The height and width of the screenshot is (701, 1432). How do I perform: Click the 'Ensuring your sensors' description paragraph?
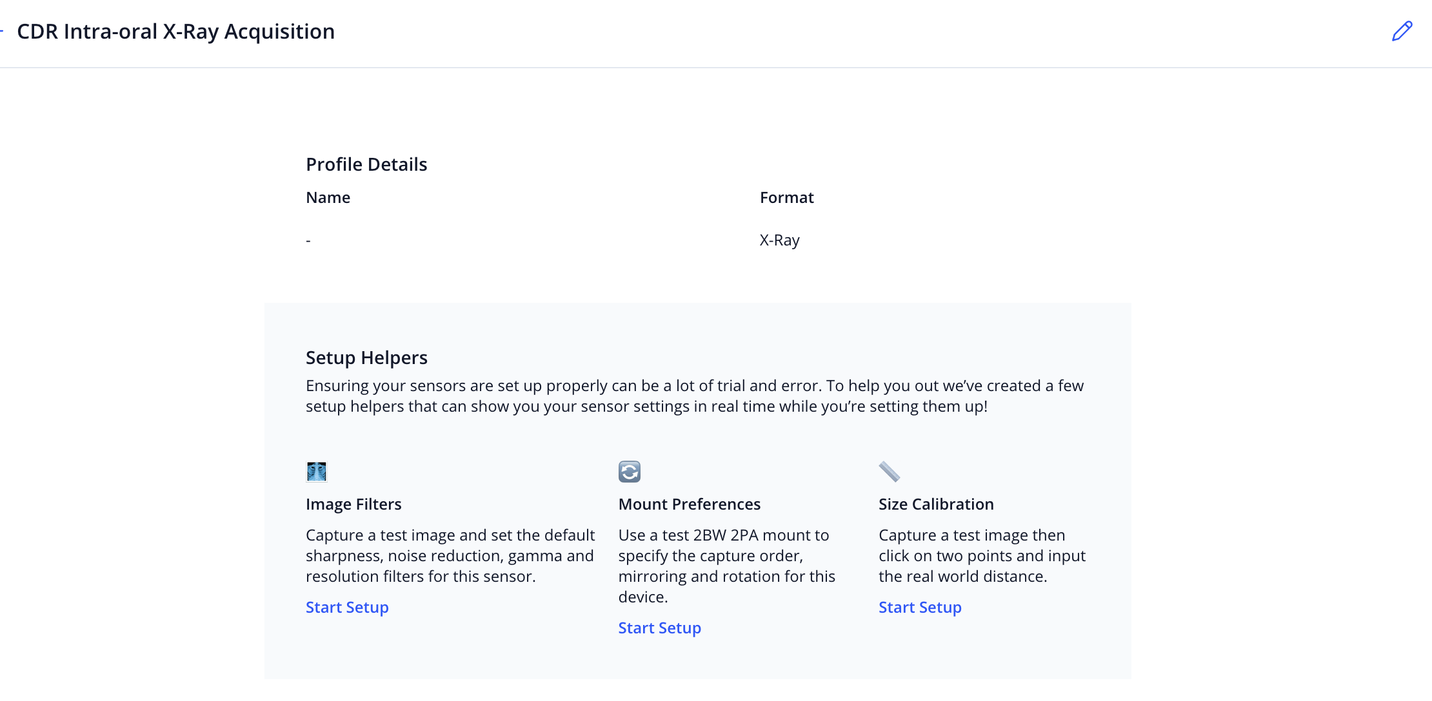(x=695, y=396)
